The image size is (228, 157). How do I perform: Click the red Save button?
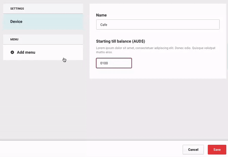pyautogui.click(x=217, y=149)
